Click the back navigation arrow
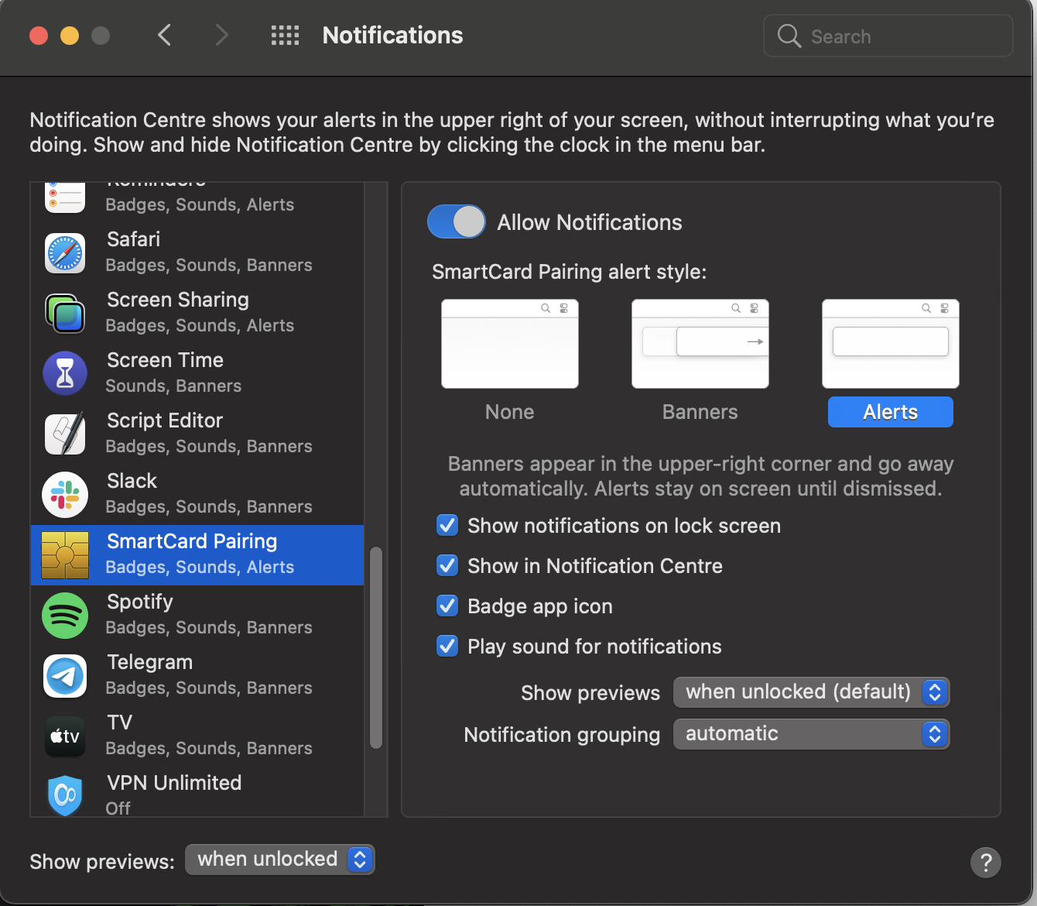 click(x=164, y=35)
